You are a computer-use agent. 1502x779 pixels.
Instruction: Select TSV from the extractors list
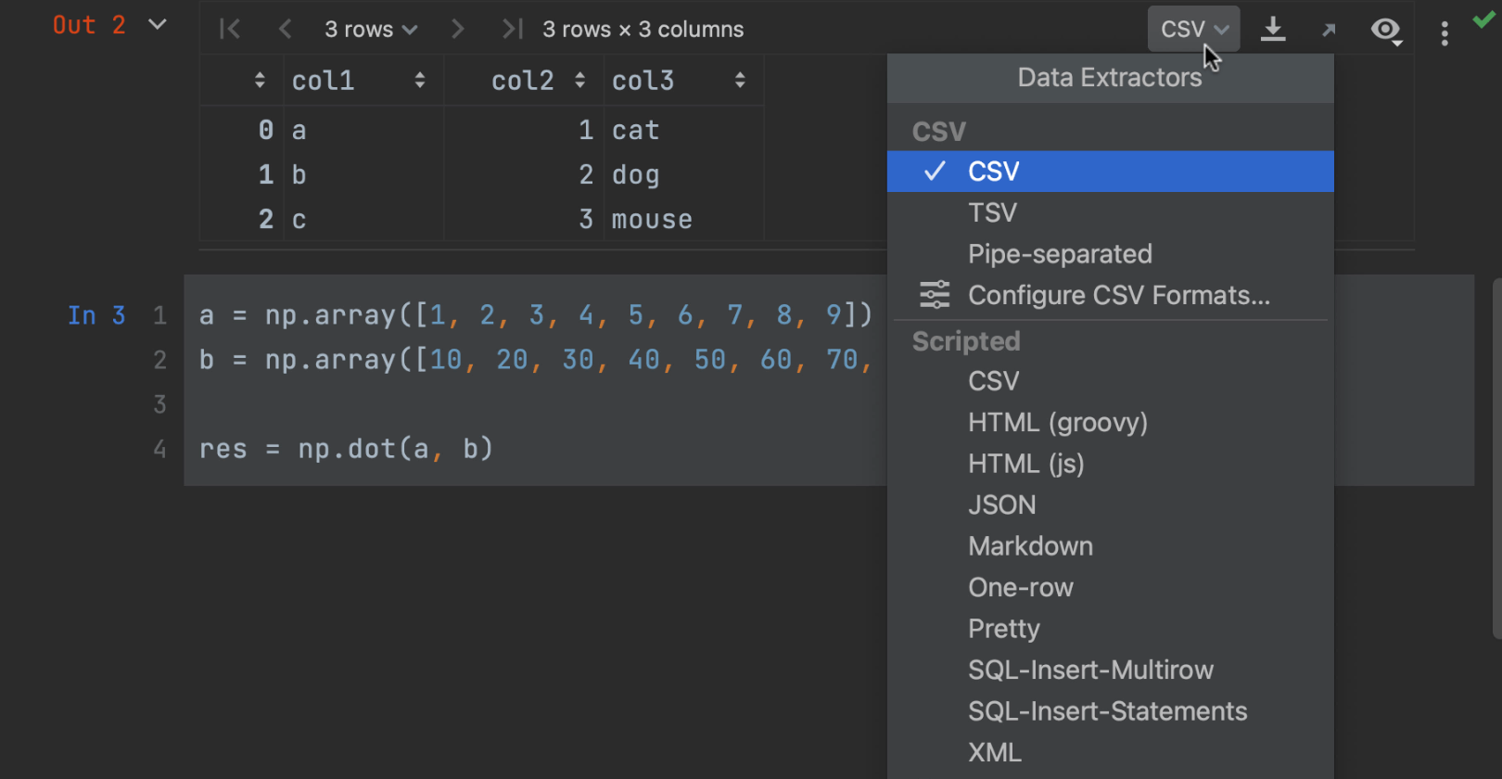992,213
